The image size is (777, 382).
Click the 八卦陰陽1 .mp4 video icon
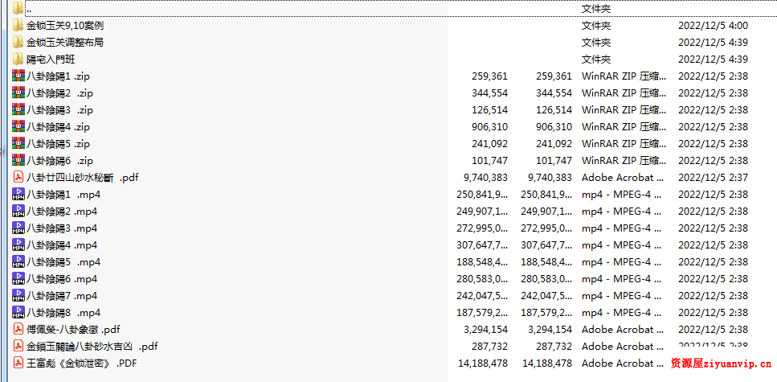[18, 195]
